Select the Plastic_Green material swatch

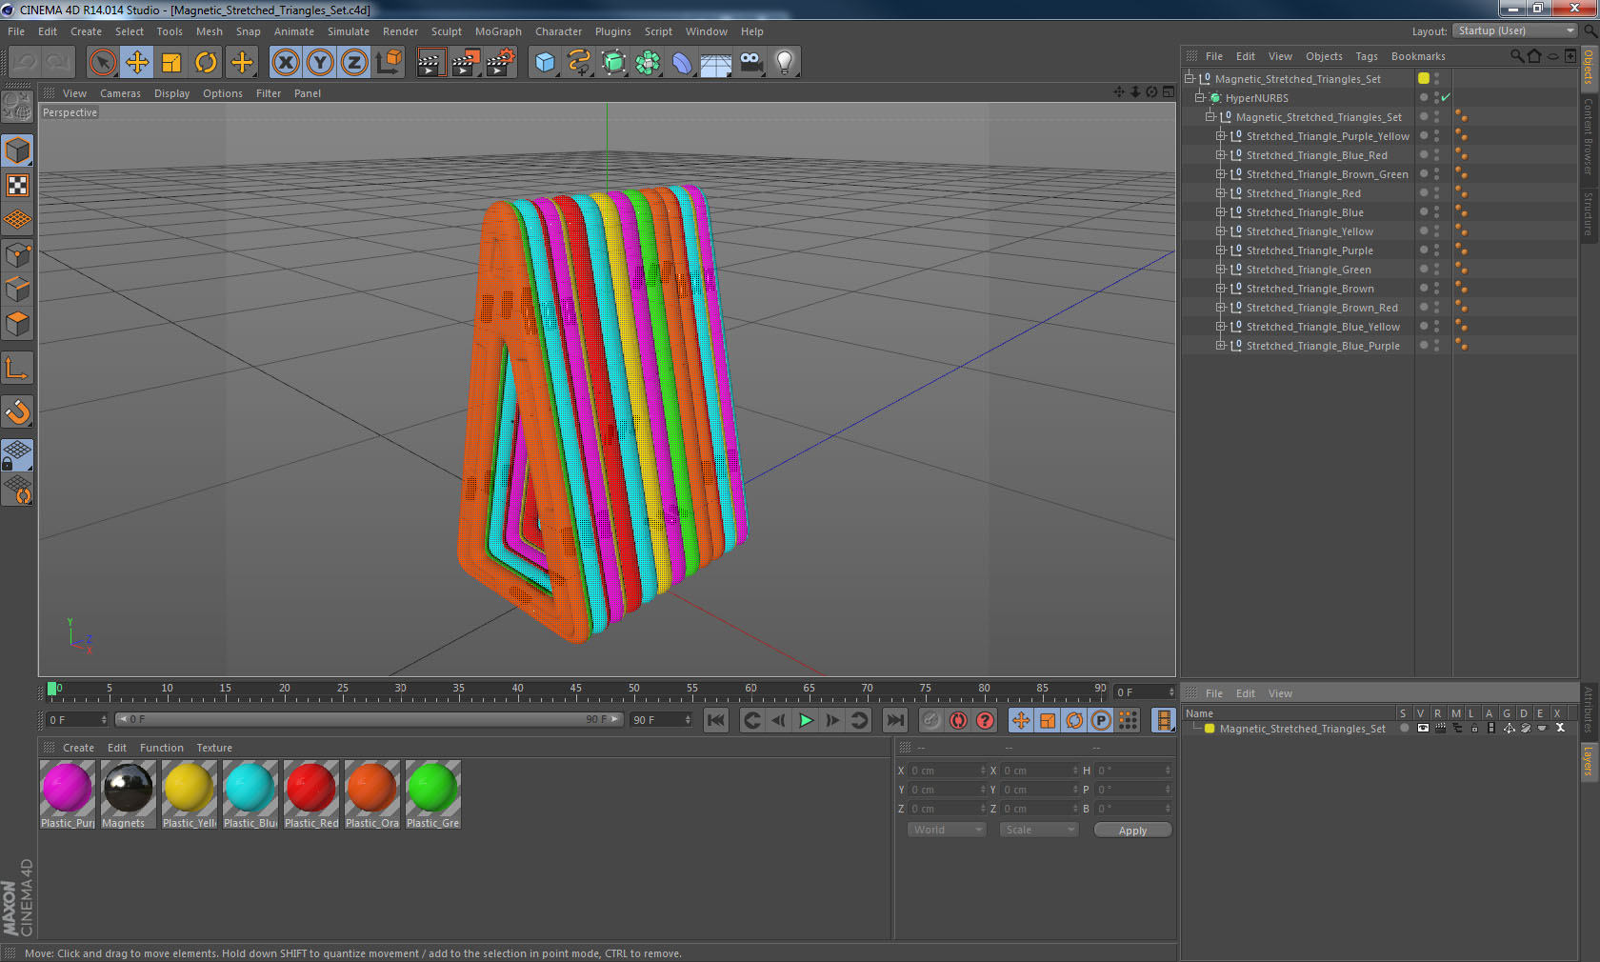(x=433, y=794)
